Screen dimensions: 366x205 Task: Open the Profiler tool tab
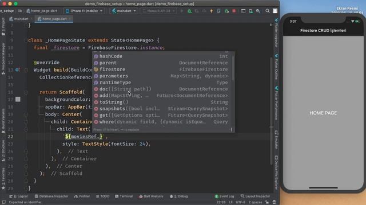(82, 196)
